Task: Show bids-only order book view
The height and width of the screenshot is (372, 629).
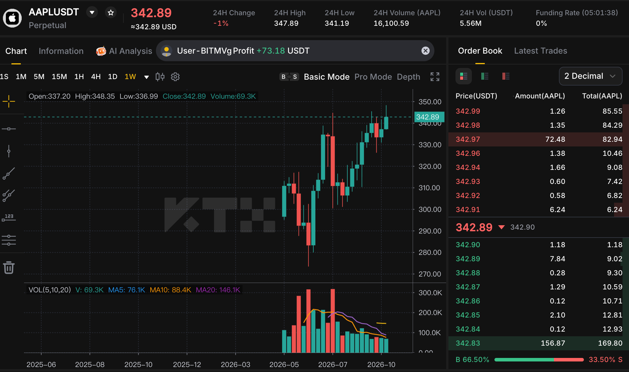Action: coord(485,76)
